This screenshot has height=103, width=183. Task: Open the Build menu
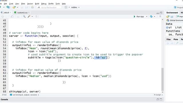pos(37,4)
